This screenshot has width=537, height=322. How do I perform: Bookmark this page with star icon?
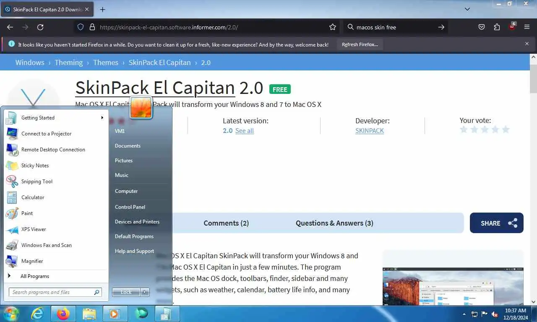pyautogui.click(x=333, y=27)
